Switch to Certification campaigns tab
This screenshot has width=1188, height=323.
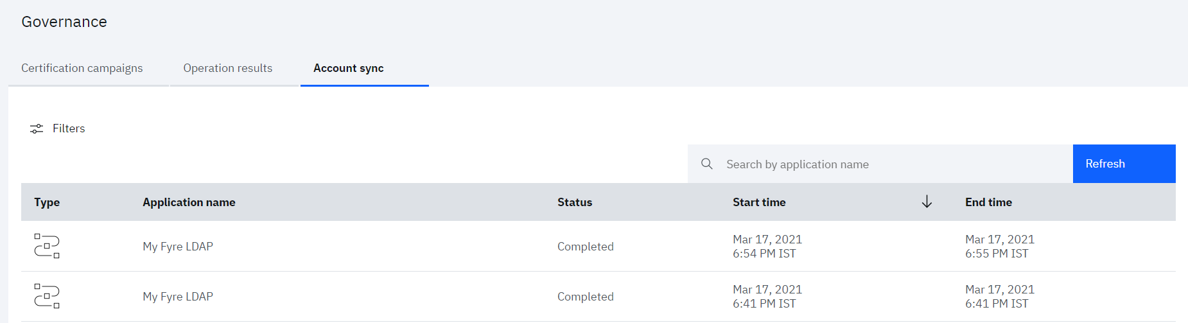[82, 68]
